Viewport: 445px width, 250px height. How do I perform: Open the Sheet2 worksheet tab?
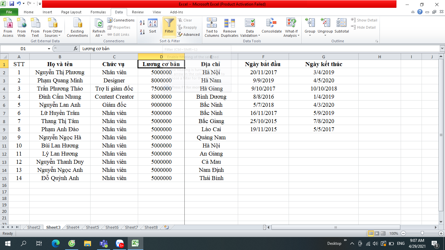coord(34,227)
